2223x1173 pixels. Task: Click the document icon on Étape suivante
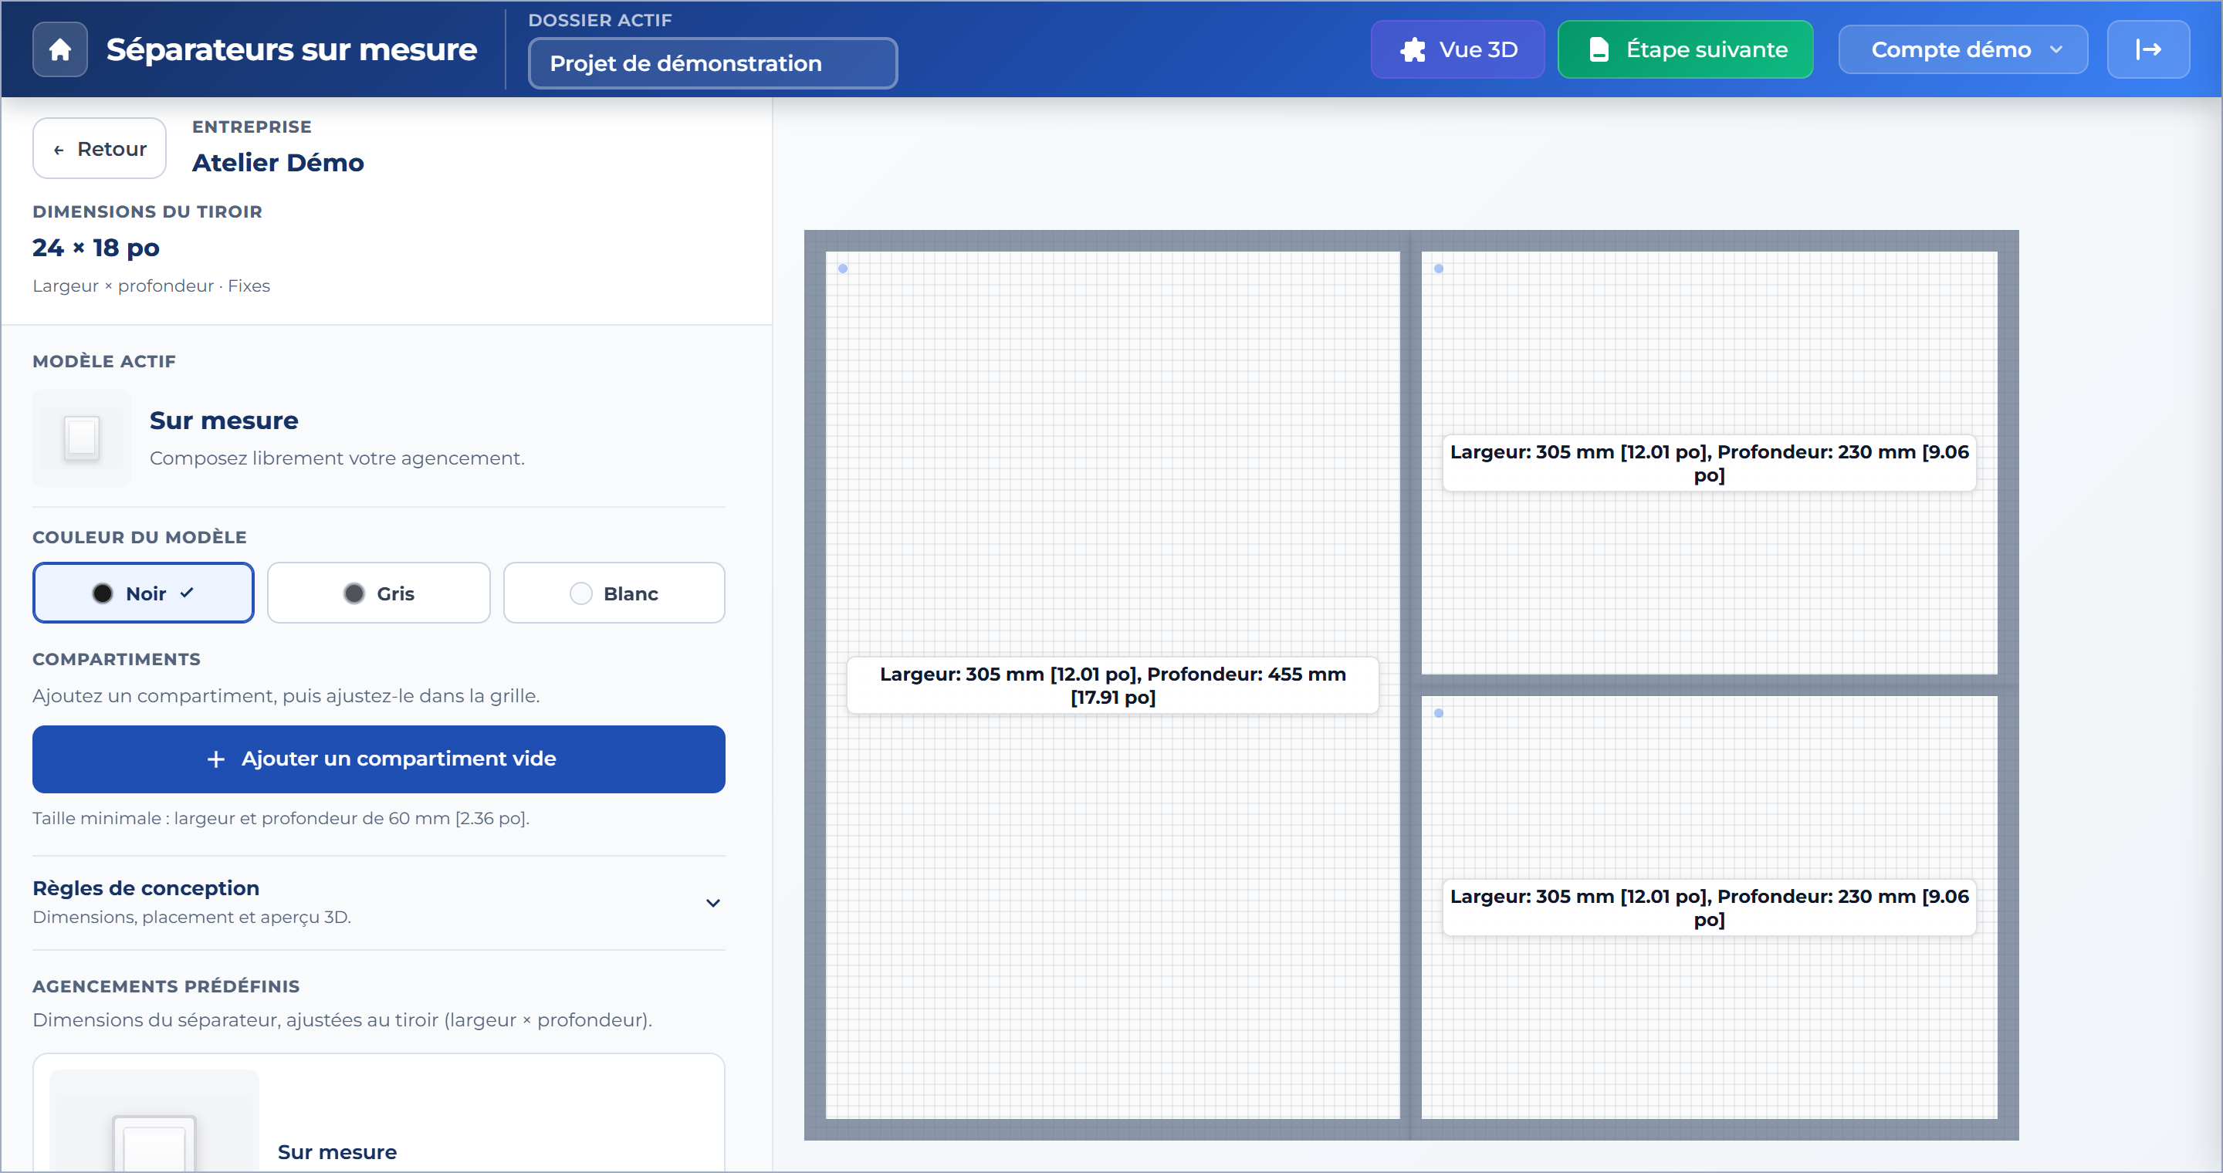(1599, 50)
